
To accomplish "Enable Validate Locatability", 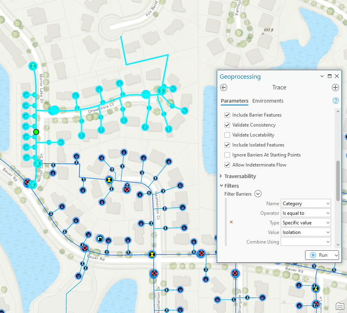I will click(227, 135).
